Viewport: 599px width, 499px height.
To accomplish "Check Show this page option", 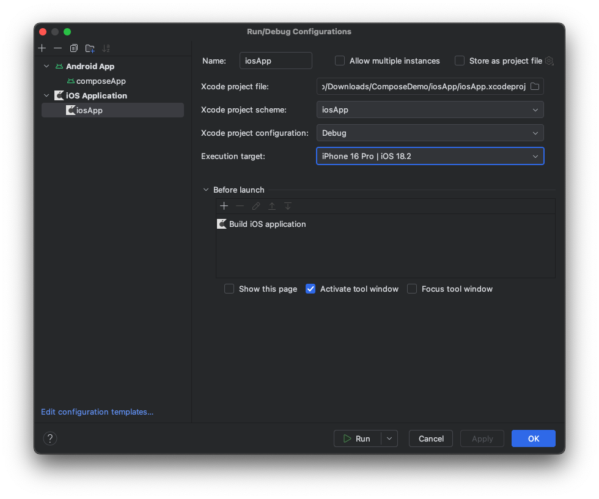I will pyautogui.click(x=229, y=289).
